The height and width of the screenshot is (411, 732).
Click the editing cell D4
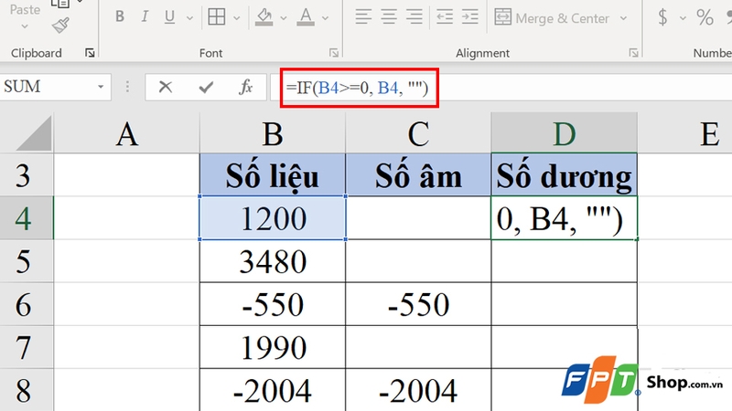pyautogui.click(x=564, y=218)
